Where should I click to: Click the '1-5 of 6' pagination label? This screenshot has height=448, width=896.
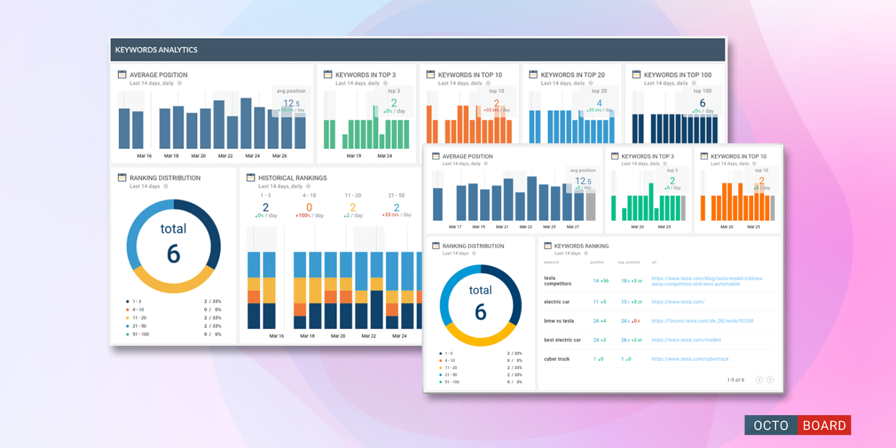pos(735,380)
